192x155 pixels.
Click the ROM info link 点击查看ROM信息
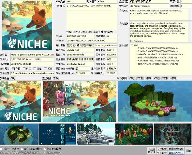point(103,32)
